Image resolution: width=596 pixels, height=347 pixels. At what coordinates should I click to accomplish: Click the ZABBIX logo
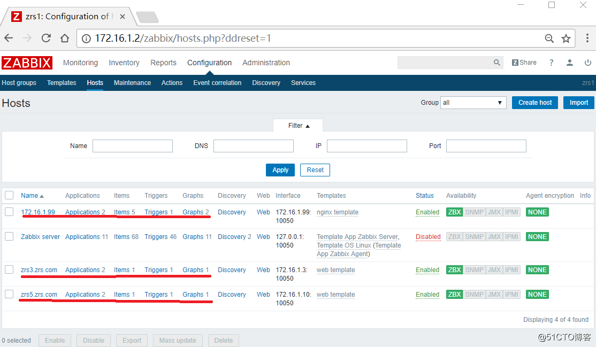point(27,63)
